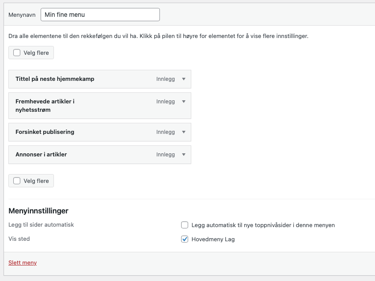375x281 pixels.
Task: Click "Innlegg" type label on "Annonser i artikler"
Action: coord(166,155)
